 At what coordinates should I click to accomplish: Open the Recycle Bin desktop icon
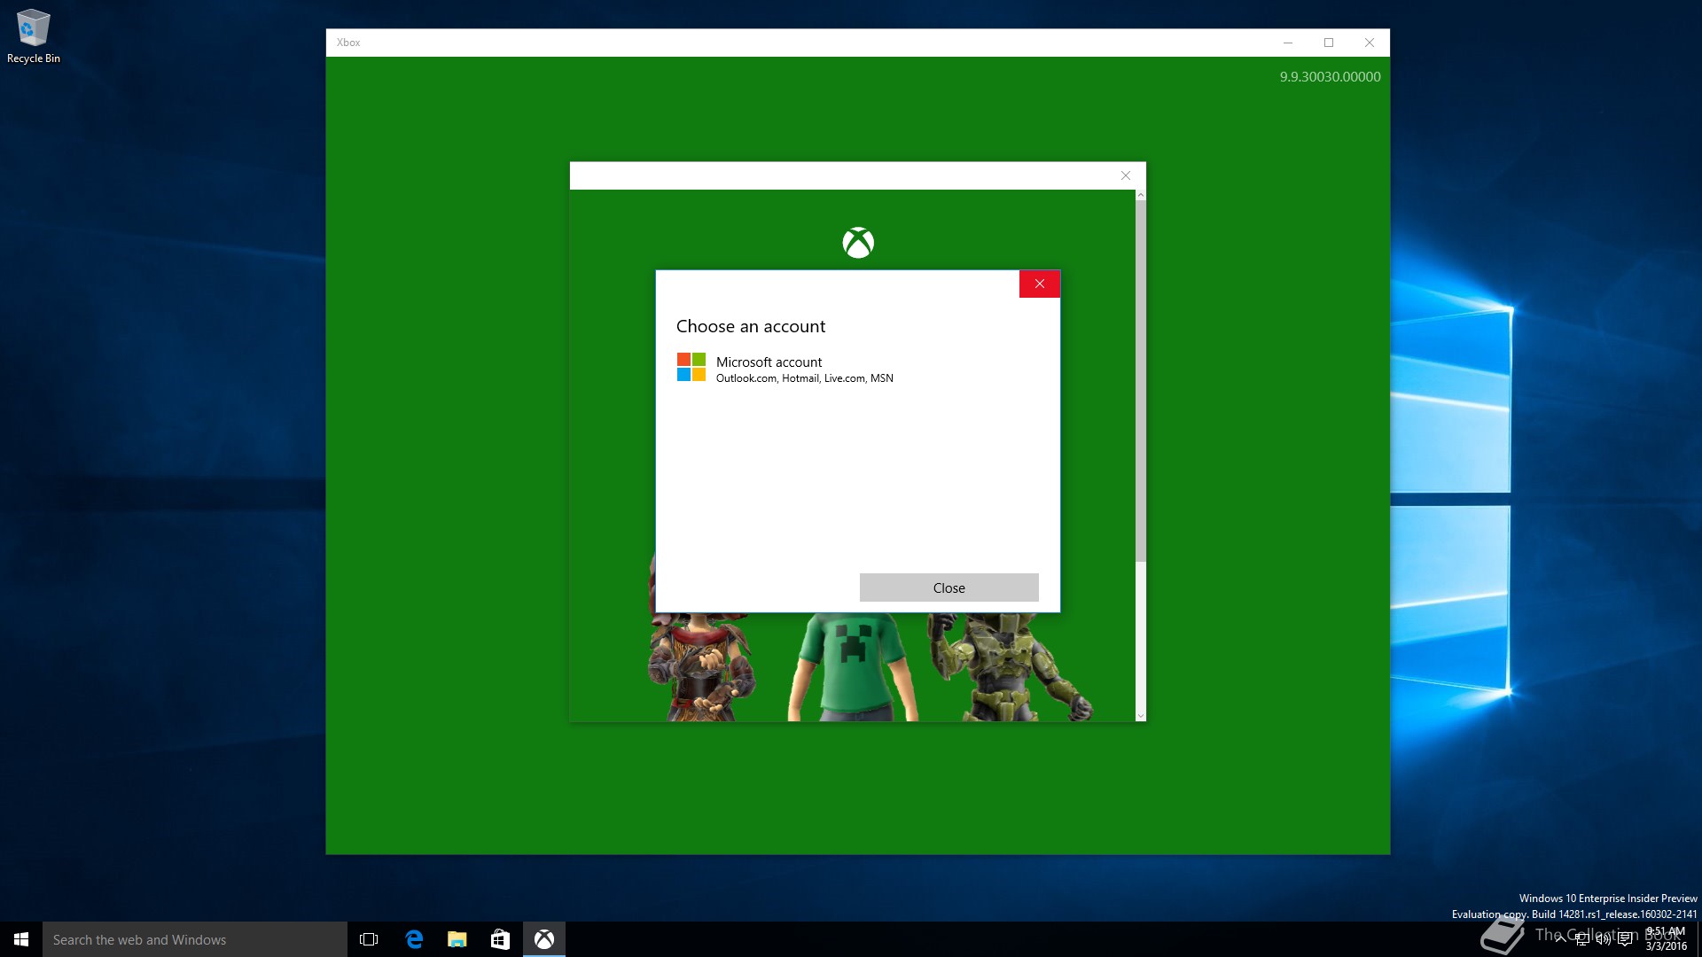pos(33,37)
